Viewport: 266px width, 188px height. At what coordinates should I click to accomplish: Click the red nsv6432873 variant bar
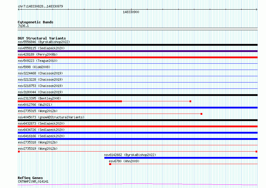[137, 126]
